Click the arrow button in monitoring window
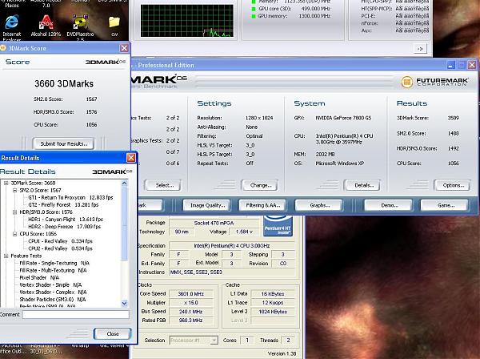 tap(420, 48)
